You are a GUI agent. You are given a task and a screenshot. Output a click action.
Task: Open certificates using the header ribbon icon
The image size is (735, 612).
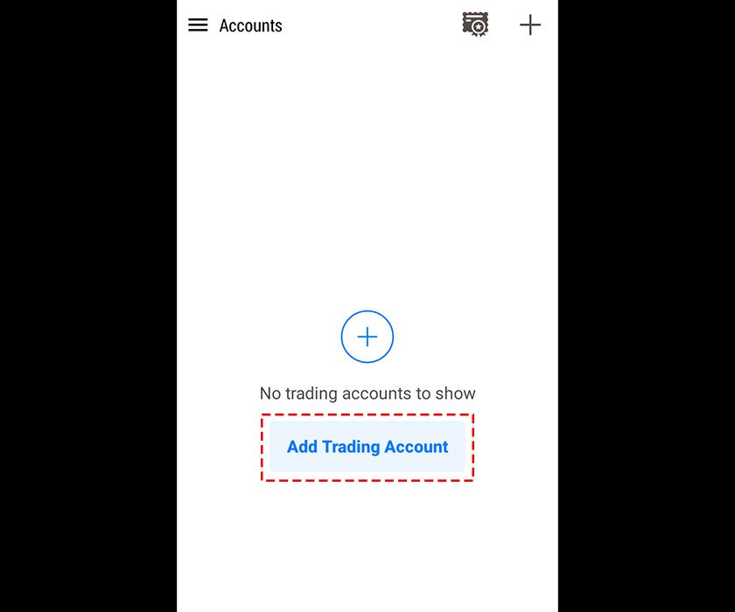(x=475, y=24)
